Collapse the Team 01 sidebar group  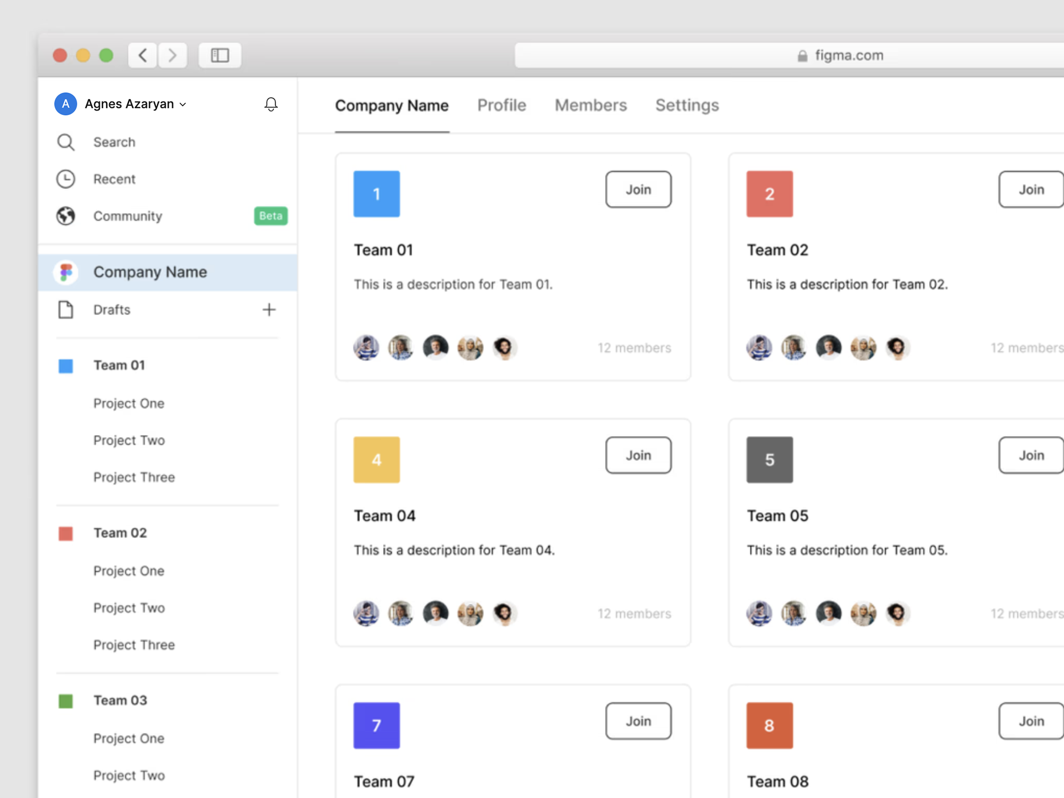pyautogui.click(x=119, y=366)
